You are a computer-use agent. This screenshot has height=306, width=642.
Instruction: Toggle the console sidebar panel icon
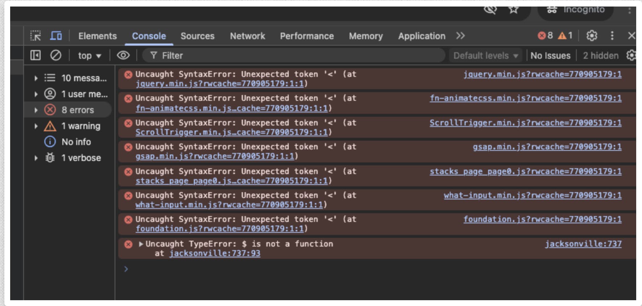pyautogui.click(x=36, y=55)
